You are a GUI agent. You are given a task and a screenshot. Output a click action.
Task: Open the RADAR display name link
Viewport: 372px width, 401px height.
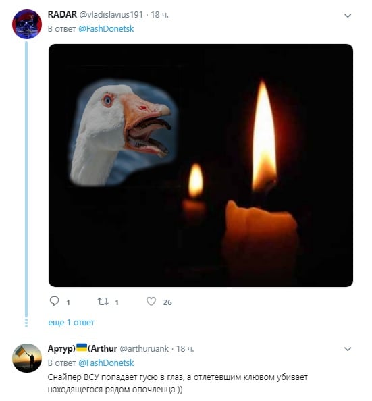pos(62,14)
